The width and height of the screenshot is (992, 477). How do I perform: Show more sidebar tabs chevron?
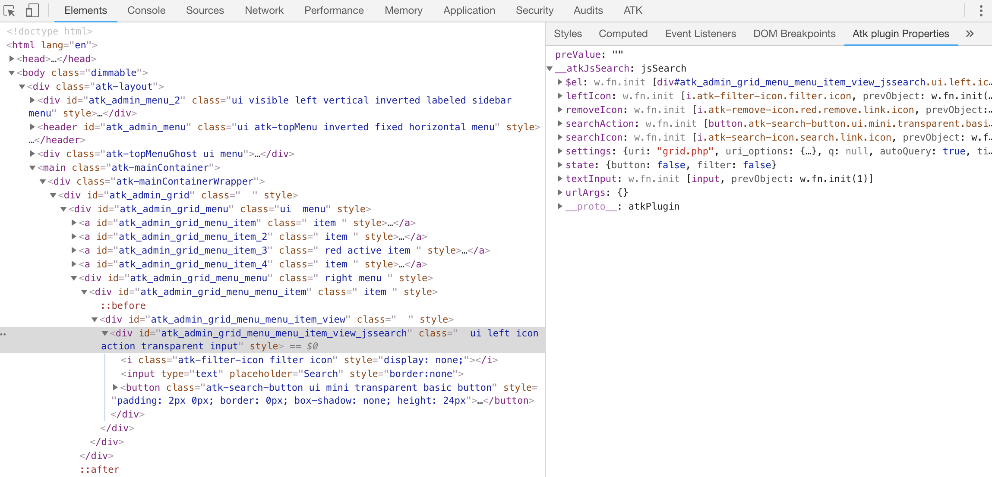point(970,34)
